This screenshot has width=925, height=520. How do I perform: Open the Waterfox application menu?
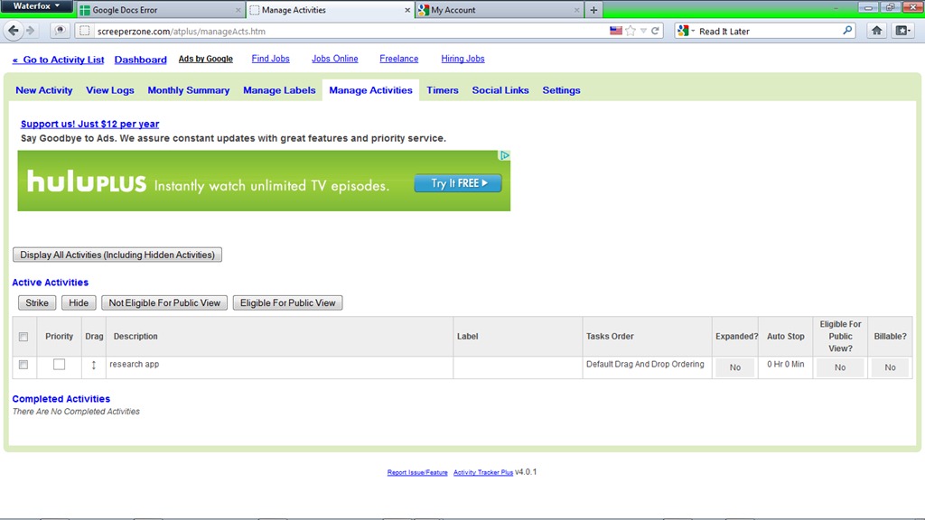[x=36, y=6]
